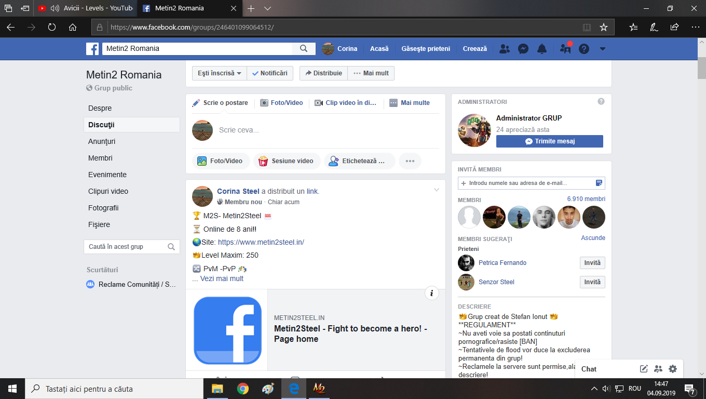Click the Distribuie button
This screenshot has width=706, height=399.
pos(323,73)
